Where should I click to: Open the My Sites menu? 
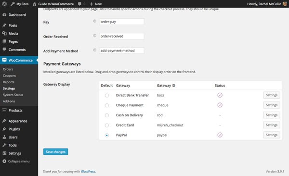coord(20,4)
